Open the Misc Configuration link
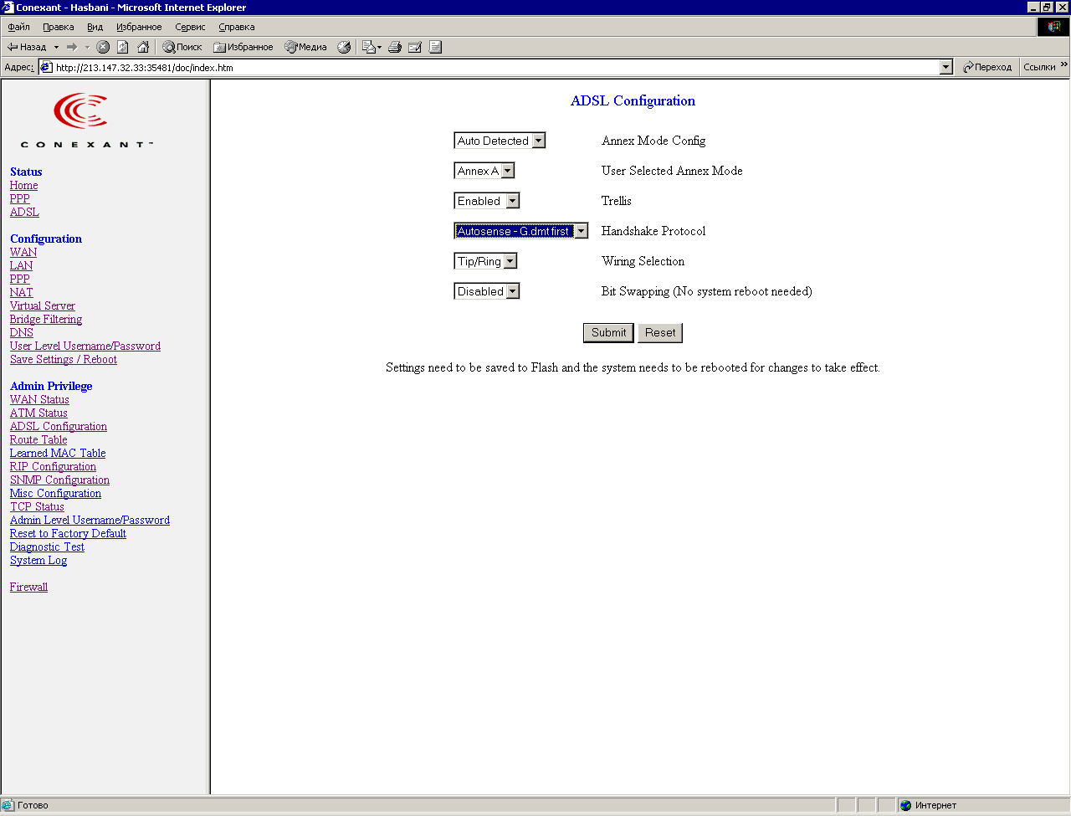The width and height of the screenshot is (1071, 816). [x=55, y=493]
